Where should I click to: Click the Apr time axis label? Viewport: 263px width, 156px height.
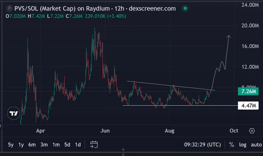tap(41, 130)
